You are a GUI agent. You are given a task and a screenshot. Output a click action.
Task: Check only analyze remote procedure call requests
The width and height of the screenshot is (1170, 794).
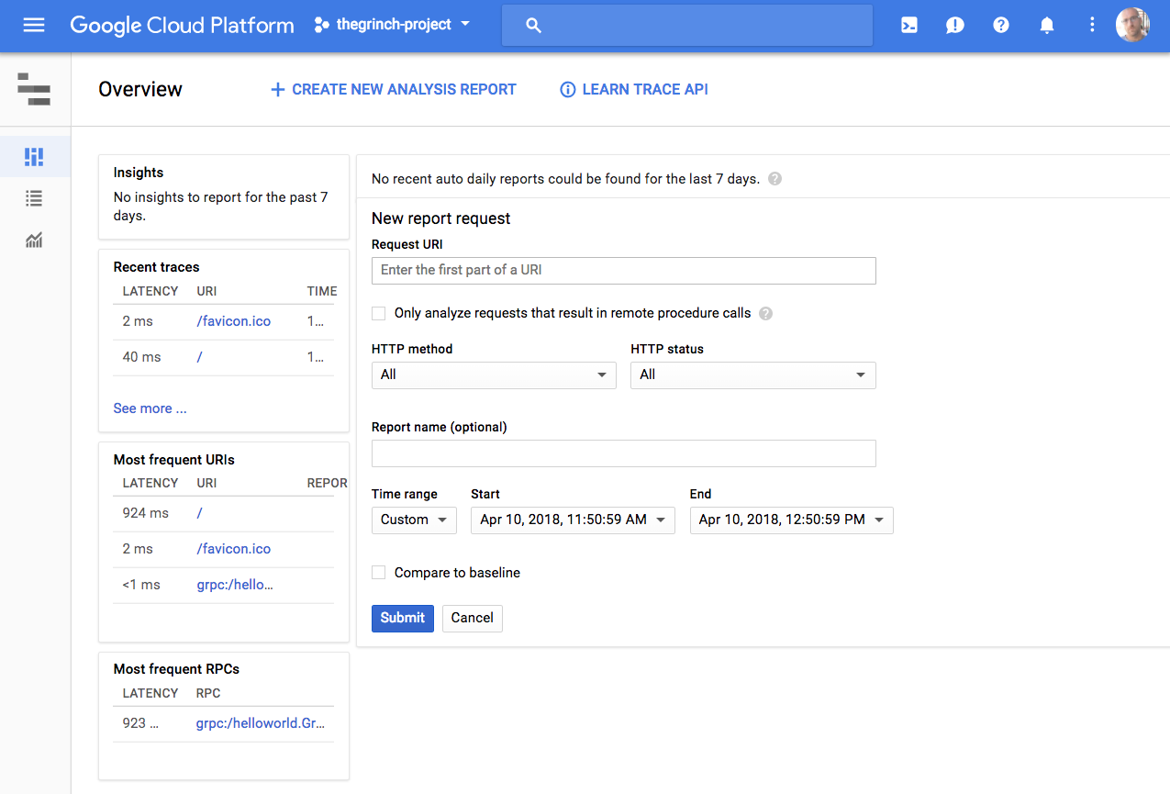pos(378,313)
